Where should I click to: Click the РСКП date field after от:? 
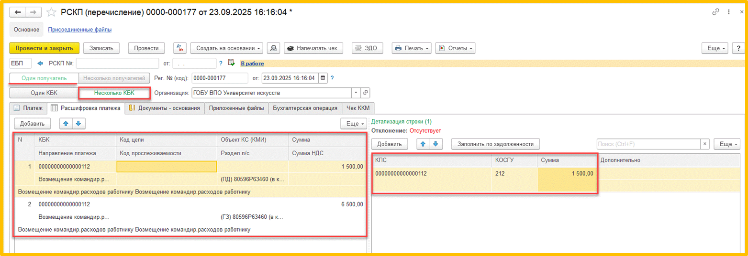[194, 63]
